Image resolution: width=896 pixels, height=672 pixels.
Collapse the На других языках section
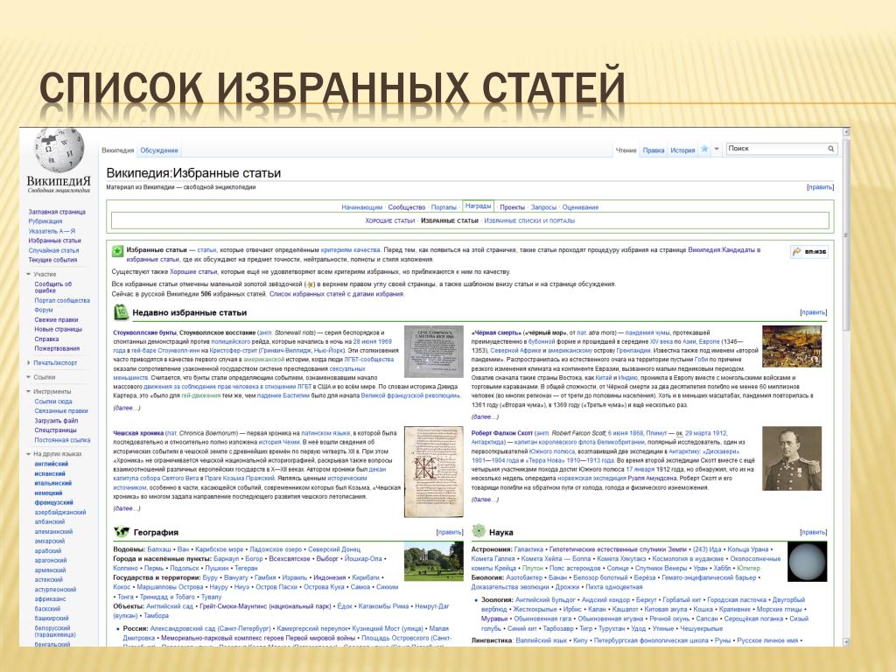(29, 454)
